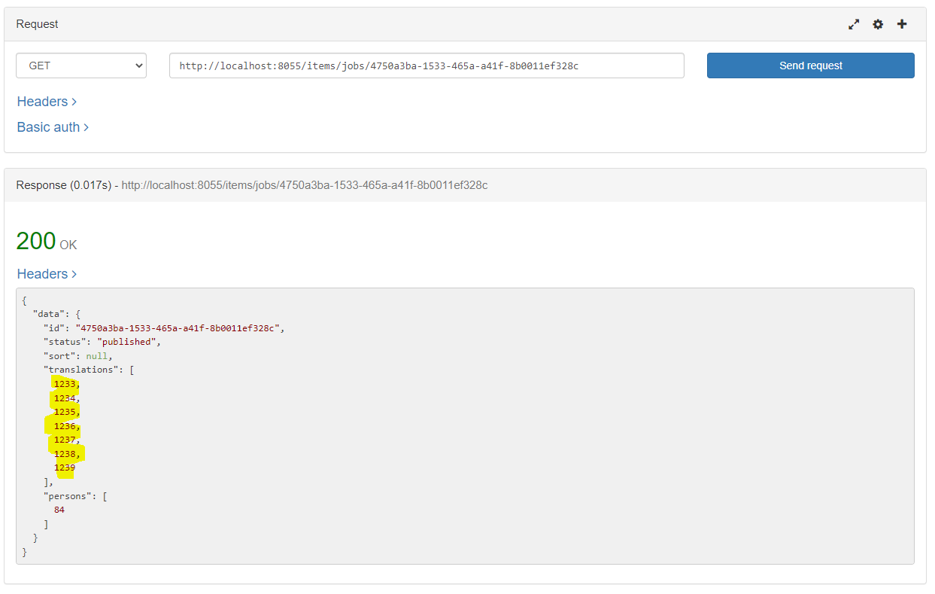
Task: Click translation ID 1234
Action: click(x=65, y=398)
